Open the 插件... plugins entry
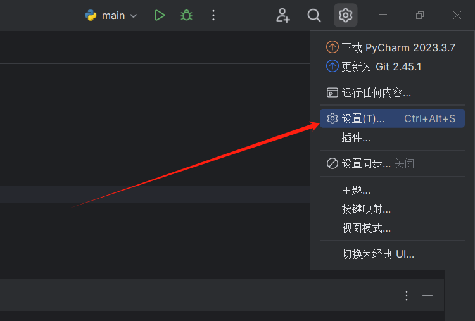This screenshot has height=321, width=475. (392, 138)
